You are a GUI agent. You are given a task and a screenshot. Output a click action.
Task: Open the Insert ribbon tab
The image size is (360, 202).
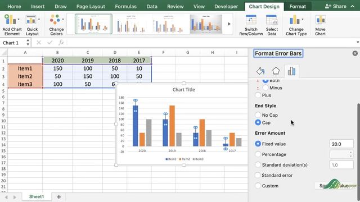[x=38, y=7]
